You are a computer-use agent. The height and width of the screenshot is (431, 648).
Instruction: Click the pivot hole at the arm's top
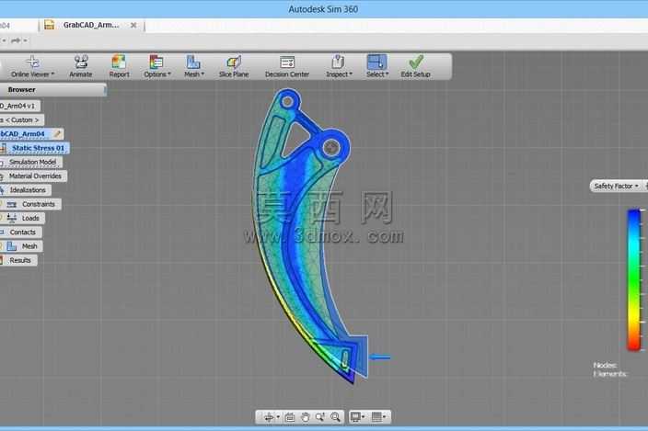point(287,101)
